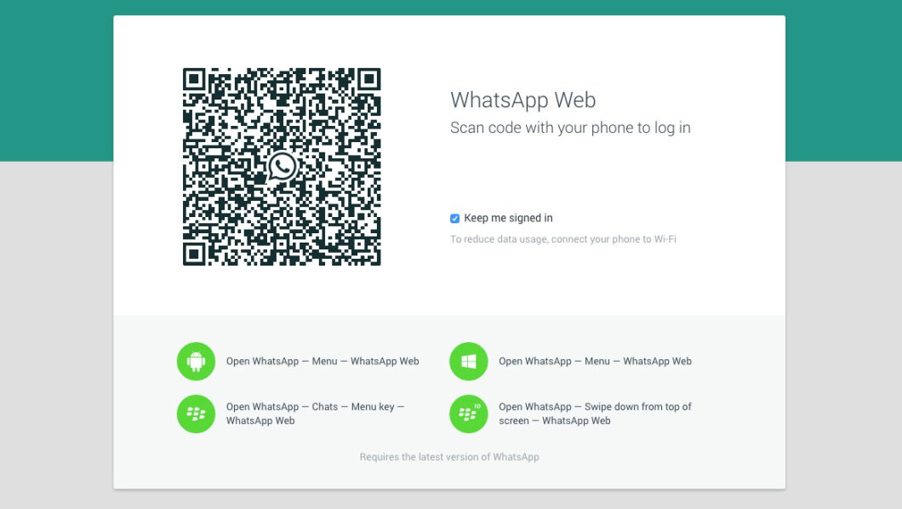Click 'Open WhatsApp — Swipe down from top of screen'

pyautogui.click(x=595, y=414)
